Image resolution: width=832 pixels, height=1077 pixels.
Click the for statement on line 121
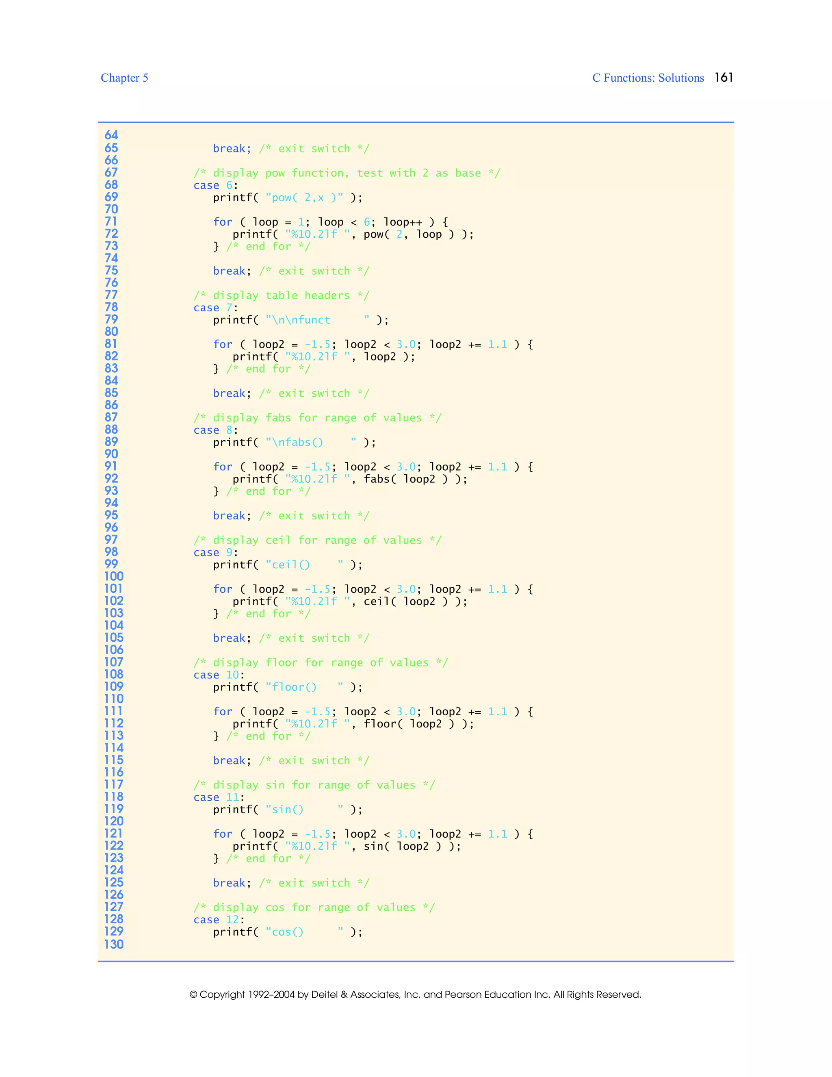pos(373,834)
